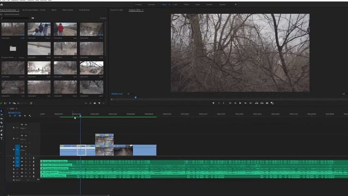This screenshot has width=348, height=196.
Task: Export a frame with the camera icon
Action: click(x=267, y=103)
